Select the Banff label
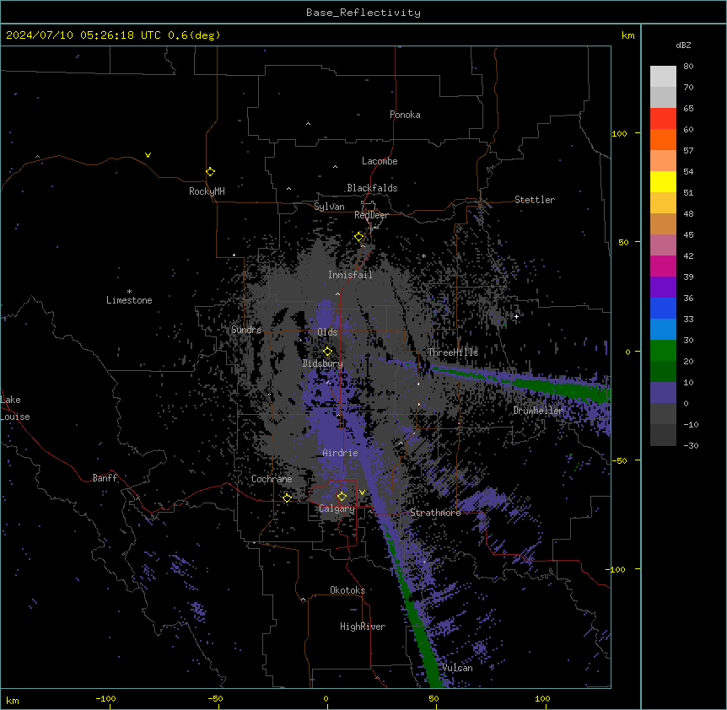Image resolution: width=727 pixels, height=710 pixels. click(105, 478)
